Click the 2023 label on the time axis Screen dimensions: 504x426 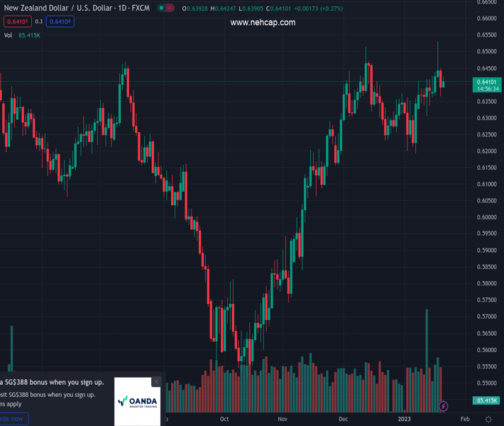pos(404,419)
